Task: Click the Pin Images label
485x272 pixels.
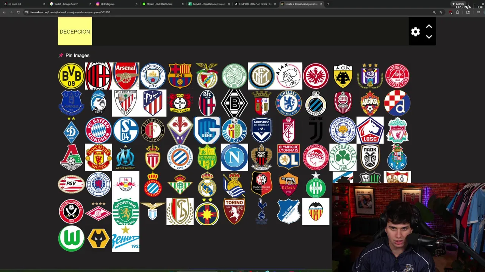Action: tap(77, 56)
